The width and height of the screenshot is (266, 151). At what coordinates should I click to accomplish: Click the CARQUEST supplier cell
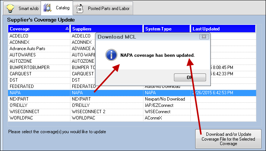click(83, 74)
